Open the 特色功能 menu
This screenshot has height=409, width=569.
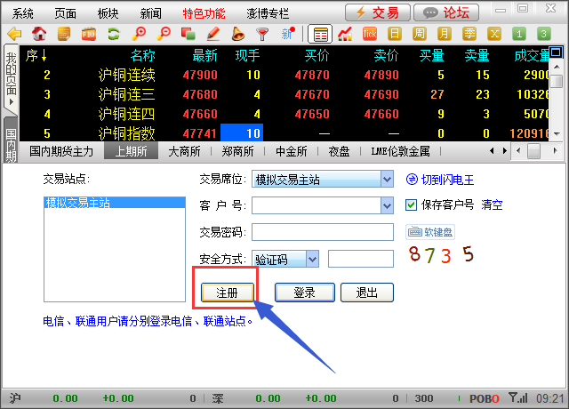pos(204,12)
